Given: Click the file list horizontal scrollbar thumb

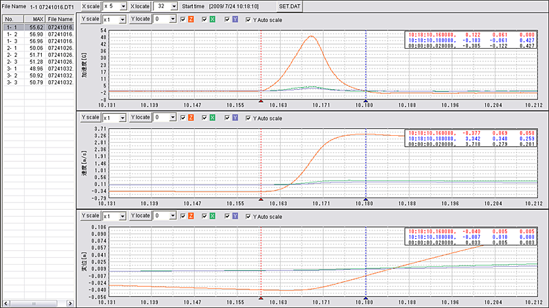Looking at the screenshot, I should coord(34,303).
